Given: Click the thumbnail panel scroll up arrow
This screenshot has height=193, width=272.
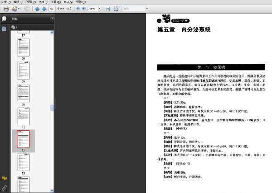Looking at the screenshot, I should point(52,33).
